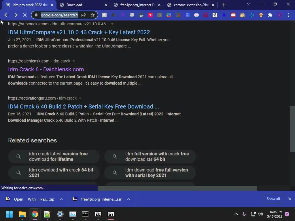Screen dimensions: 295x221
Task: Switch to the 'Download' tab
Action: tap(82, 5)
